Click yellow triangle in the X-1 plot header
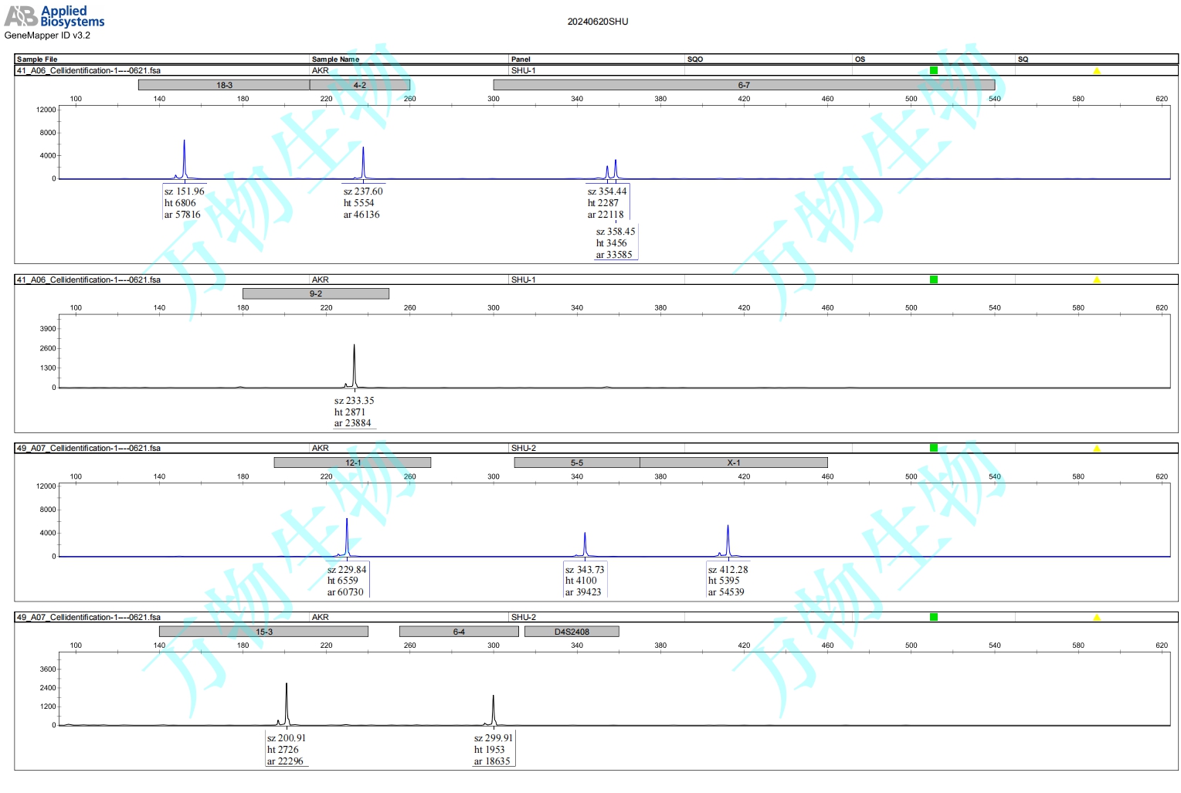This screenshot has height=793, width=1181. [x=1096, y=448]
